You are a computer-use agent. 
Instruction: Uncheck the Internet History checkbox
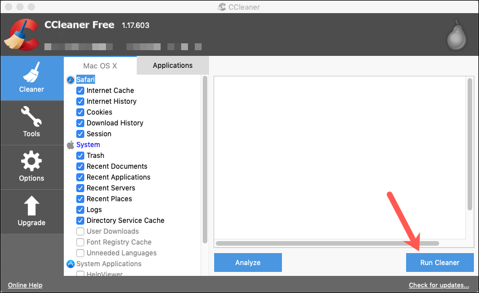pyautogui.click(x=80, y=101)
